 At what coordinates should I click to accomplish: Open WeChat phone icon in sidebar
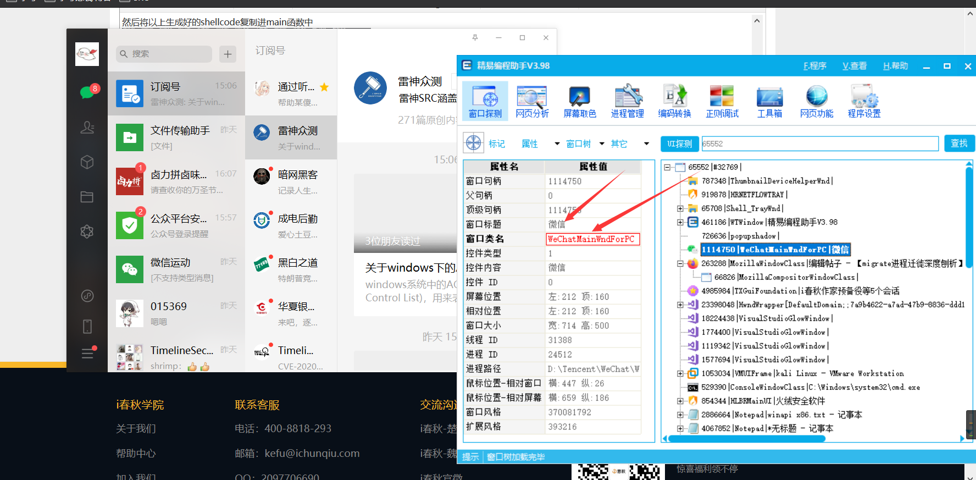[87, 327]
